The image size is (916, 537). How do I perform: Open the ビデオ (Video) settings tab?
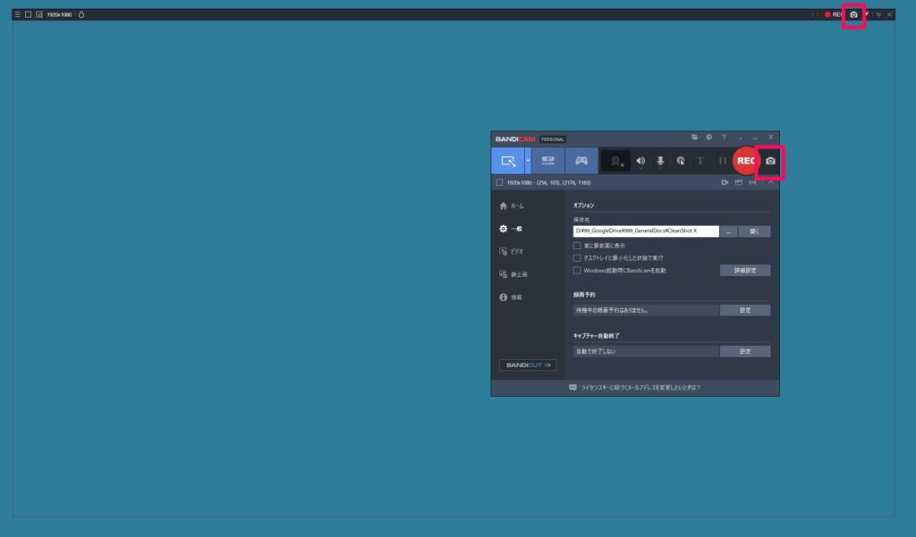pyautogui.click(x=517, y=252)
